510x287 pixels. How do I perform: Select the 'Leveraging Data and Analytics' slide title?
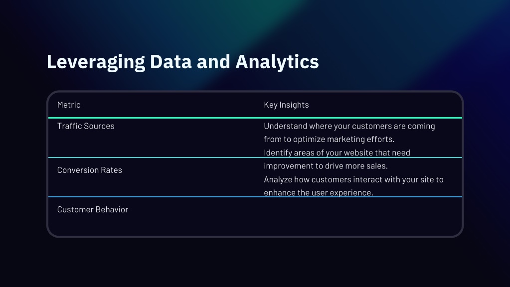click(183, 62)
